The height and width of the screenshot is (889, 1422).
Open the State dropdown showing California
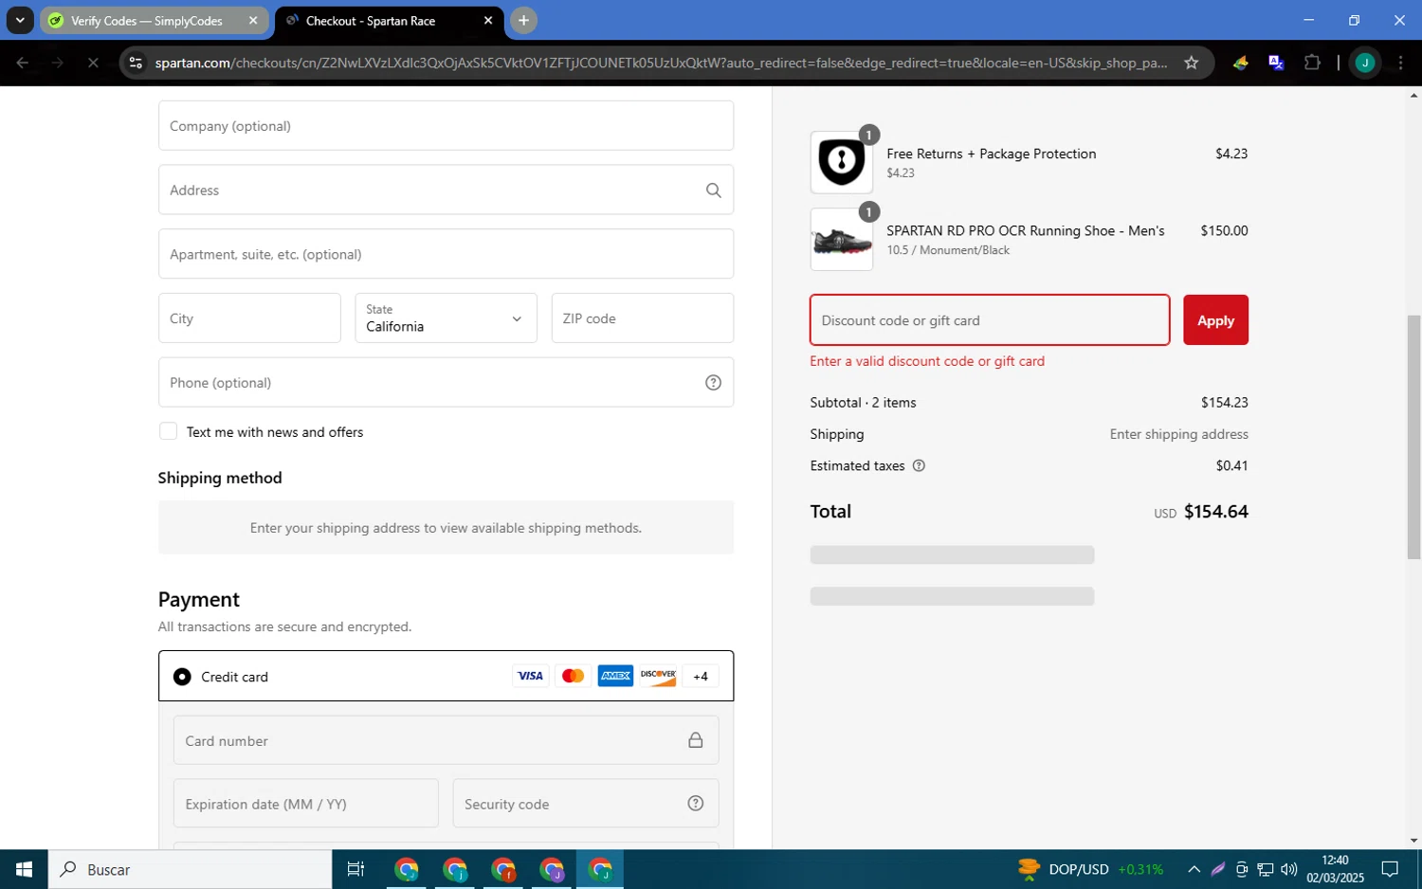point(446,318)
